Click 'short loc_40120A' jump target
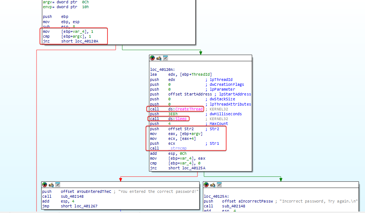The height and width of the screenshot is (213, 365). point(79,41)
